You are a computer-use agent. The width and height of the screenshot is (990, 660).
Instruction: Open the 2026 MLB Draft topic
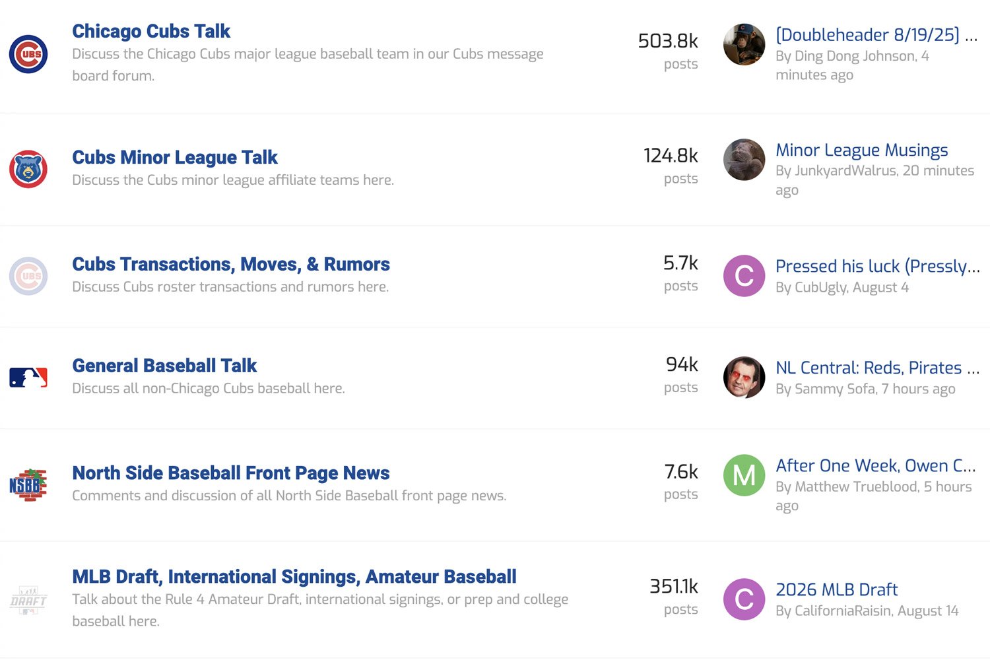pos(836,589)
